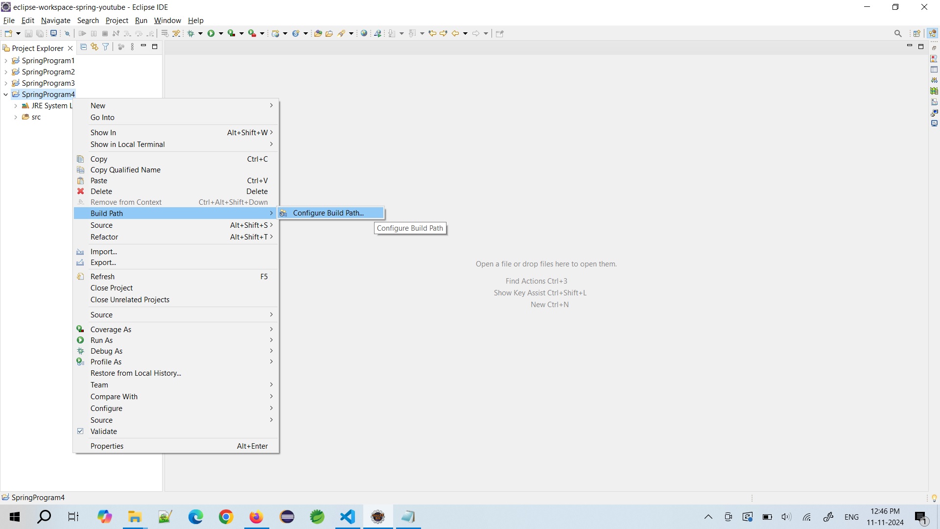Click the Back navigation yellow arrow
This screenshot has width=940, height=529.
point(455,33)
